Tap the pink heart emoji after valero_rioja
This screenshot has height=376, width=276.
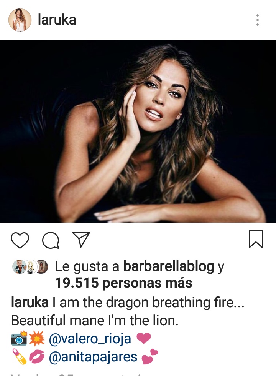(x=143, y=339)
